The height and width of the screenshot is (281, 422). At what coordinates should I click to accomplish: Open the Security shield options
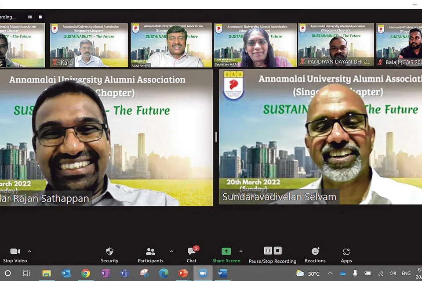pyautogui.click(x=109, y=252)
